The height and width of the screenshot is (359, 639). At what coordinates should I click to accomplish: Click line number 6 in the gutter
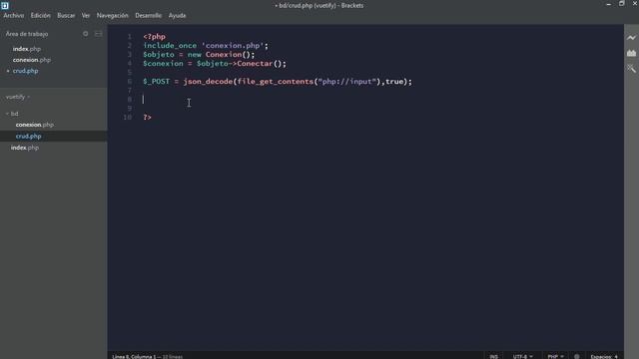coord(130,82)
